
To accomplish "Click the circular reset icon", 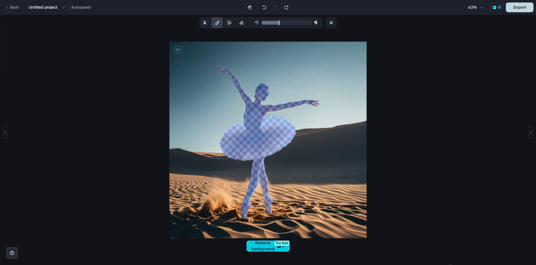I will 286,8.
